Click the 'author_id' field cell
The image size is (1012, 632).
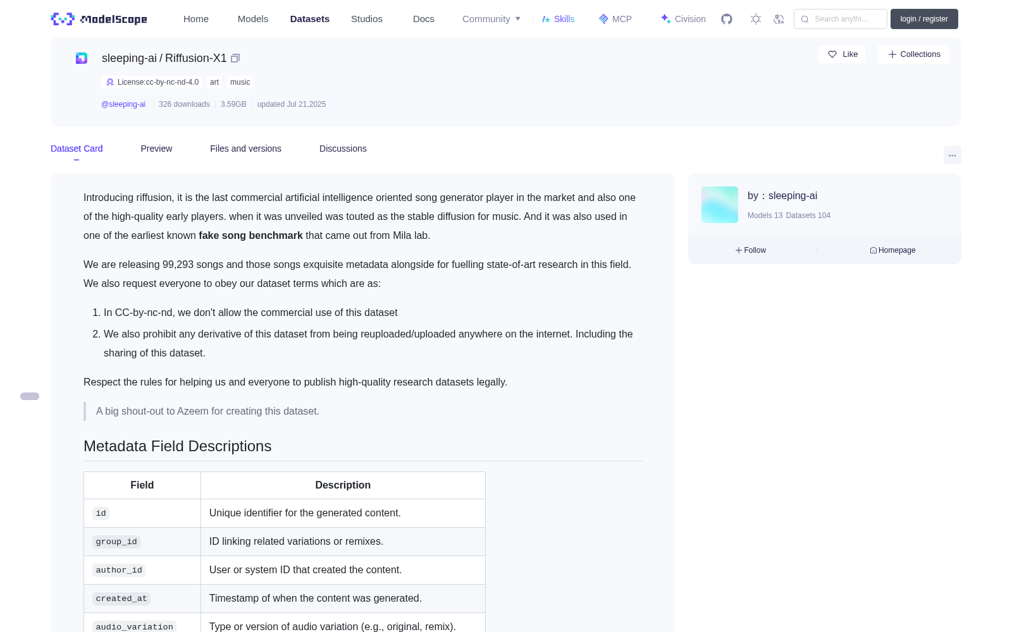(142, 570)
